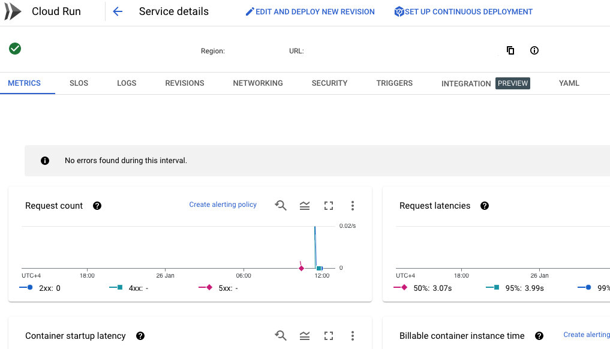Toggle legend on Request count chart
Viewport: 610px width, 349px height.
[305, 206]
